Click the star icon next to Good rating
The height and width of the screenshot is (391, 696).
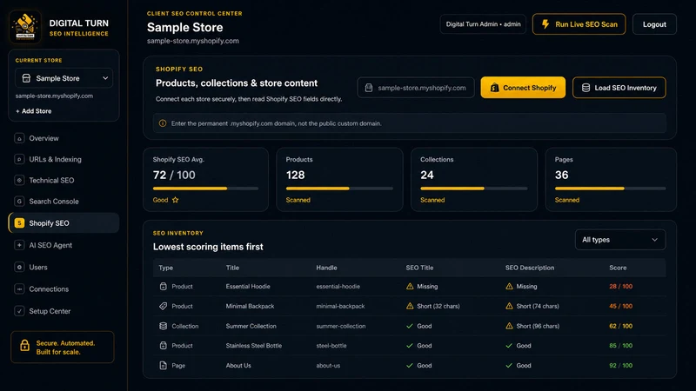tap(176, 200)
